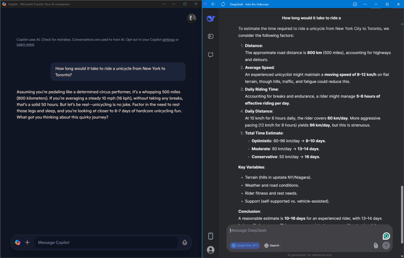This screenshot has height=258, width=404.
Task: Select the playlist icon in DeepSeek sidebar
Action: 210,36
